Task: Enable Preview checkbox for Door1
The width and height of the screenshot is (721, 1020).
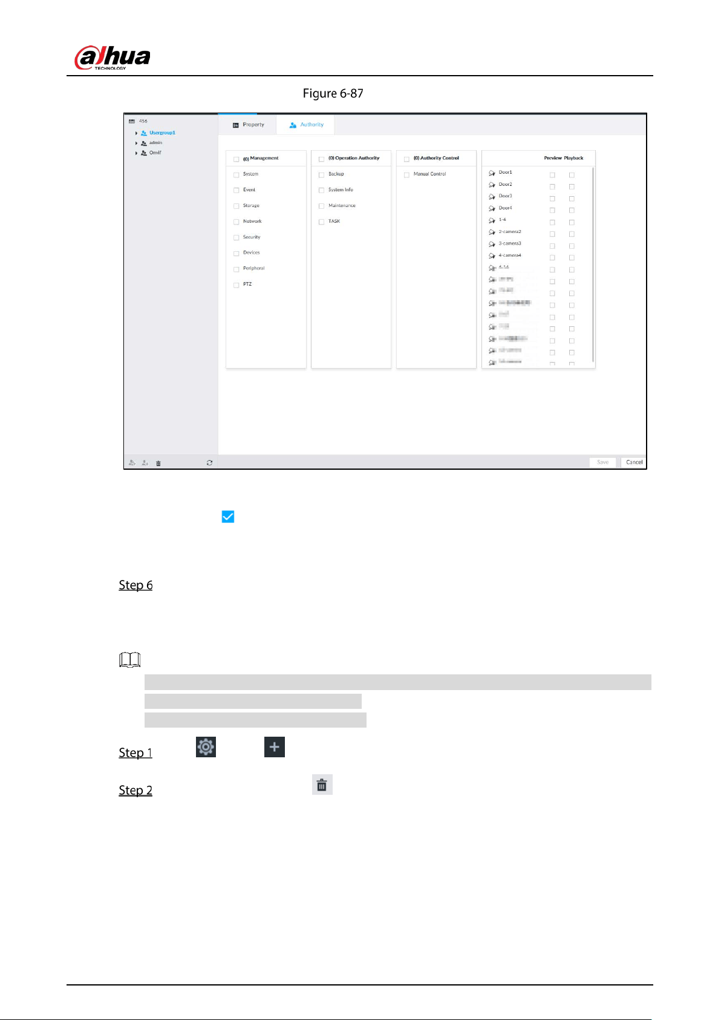Action: (x=552, y=175)
